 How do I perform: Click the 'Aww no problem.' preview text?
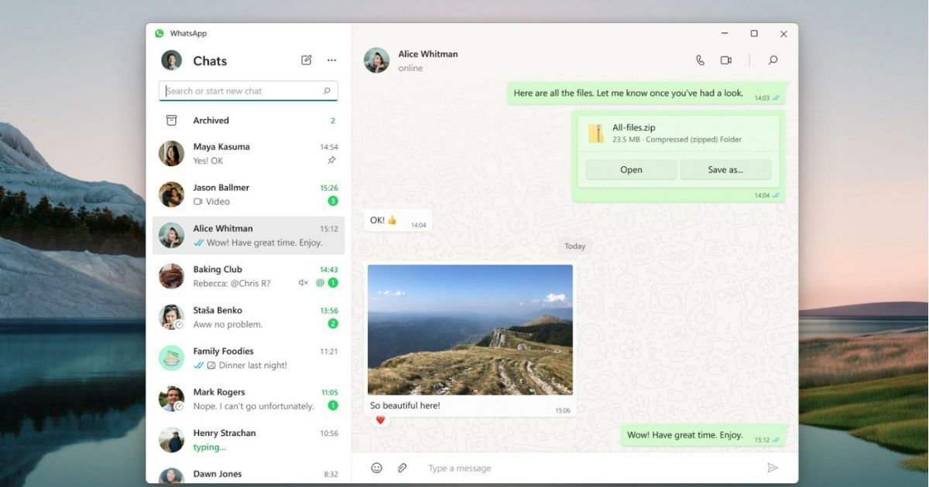[x=228, y=325]
